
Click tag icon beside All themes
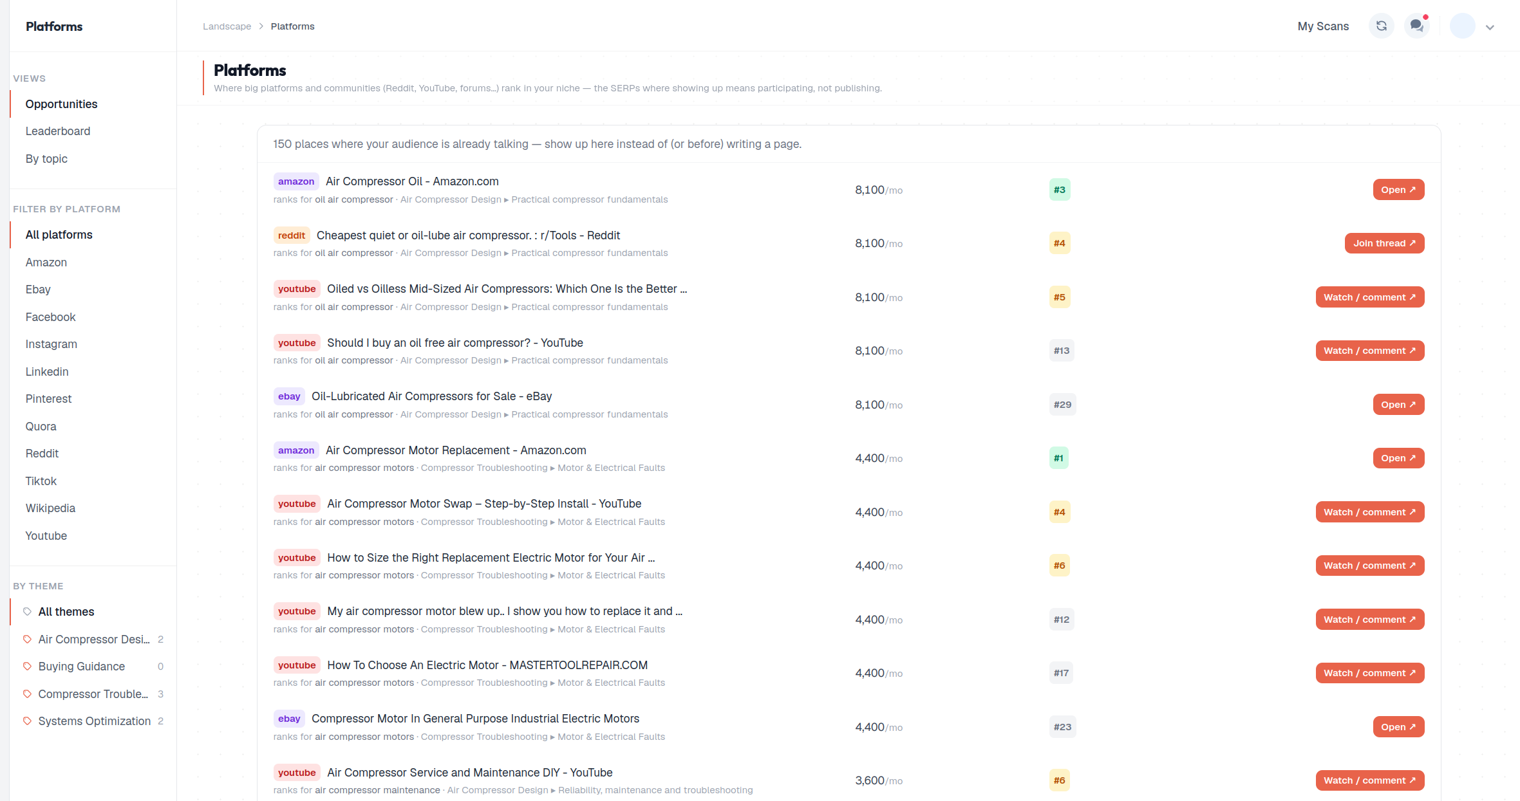pos(27,612)
